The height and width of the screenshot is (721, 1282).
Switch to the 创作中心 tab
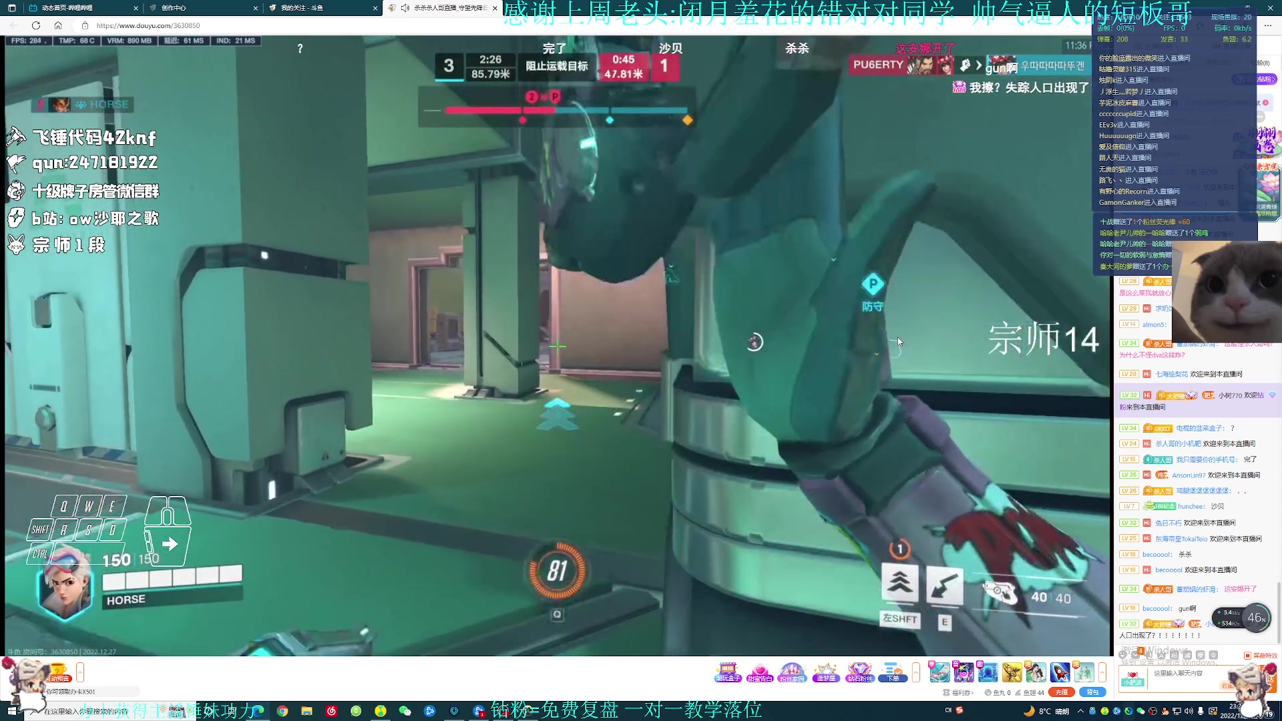(x=203, y=8)
